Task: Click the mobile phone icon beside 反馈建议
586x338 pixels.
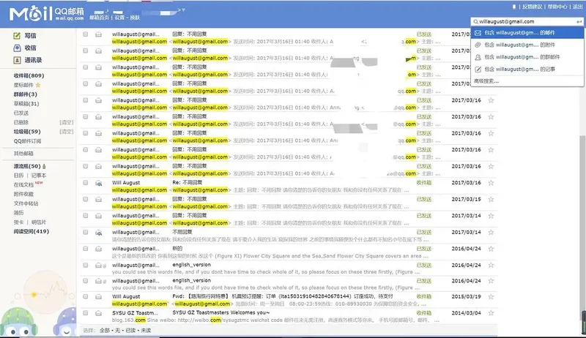Action: (x=514, y=7)
